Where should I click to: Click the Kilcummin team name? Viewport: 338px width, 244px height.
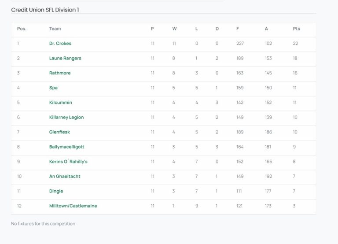click(x=61, y=103)
